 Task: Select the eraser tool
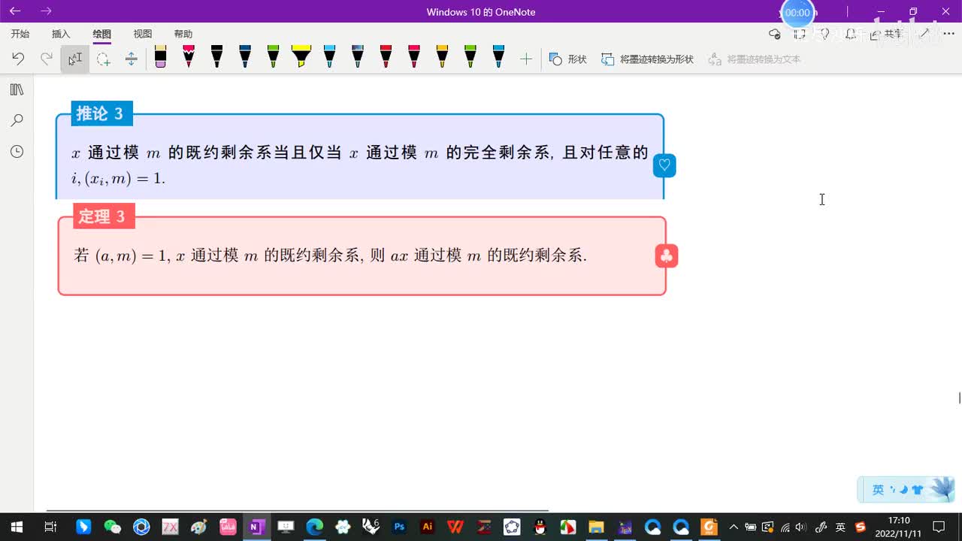click(x=160, y=57)
